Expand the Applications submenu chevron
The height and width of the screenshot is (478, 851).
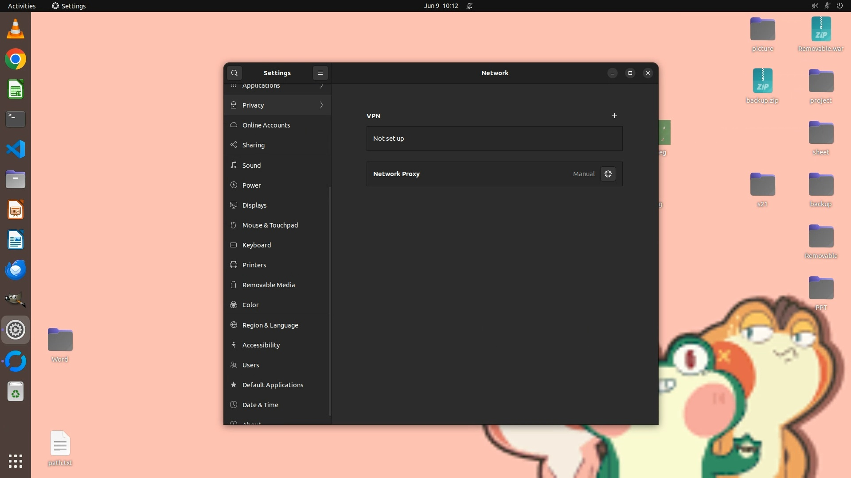321,86
